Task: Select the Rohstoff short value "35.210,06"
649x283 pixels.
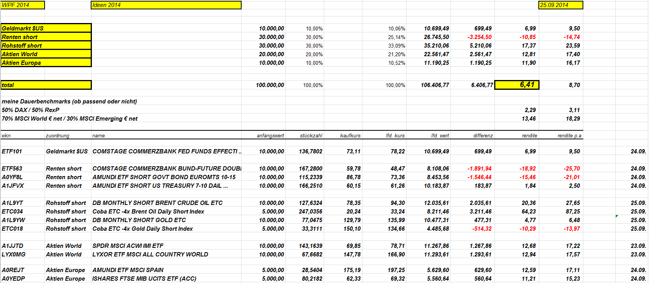Action: pos(437,46)
